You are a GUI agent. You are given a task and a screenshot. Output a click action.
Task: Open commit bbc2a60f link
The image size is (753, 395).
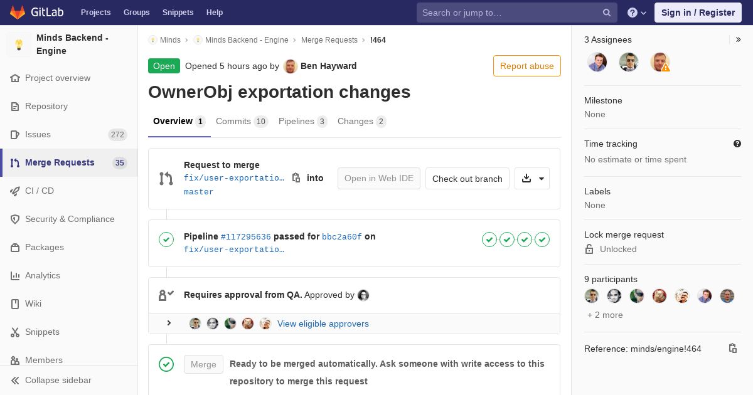[x=342, y=237]
